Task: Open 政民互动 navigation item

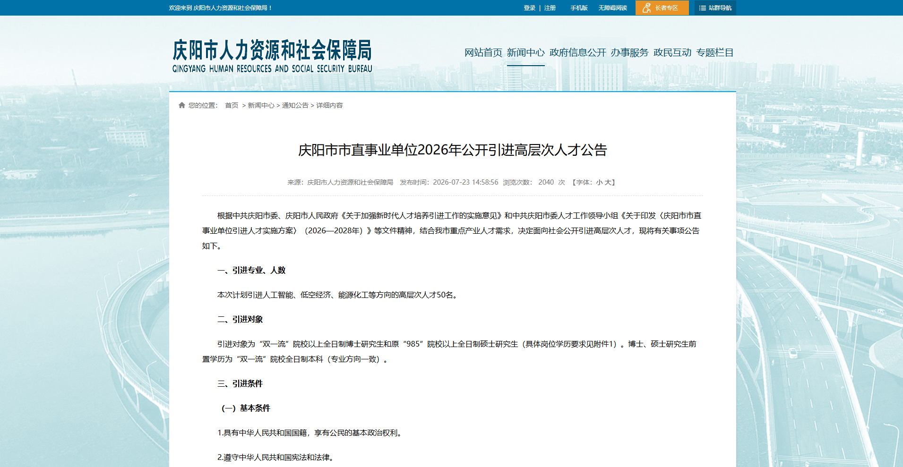Action: [672, 52]
